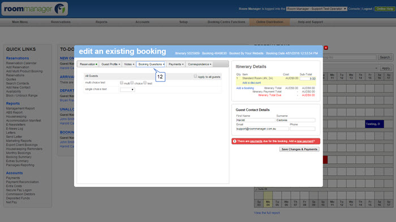This screenshot has height=222, width=396.
Task: Tick the 'multi' checkbox option
Action: tap(122, 82)
